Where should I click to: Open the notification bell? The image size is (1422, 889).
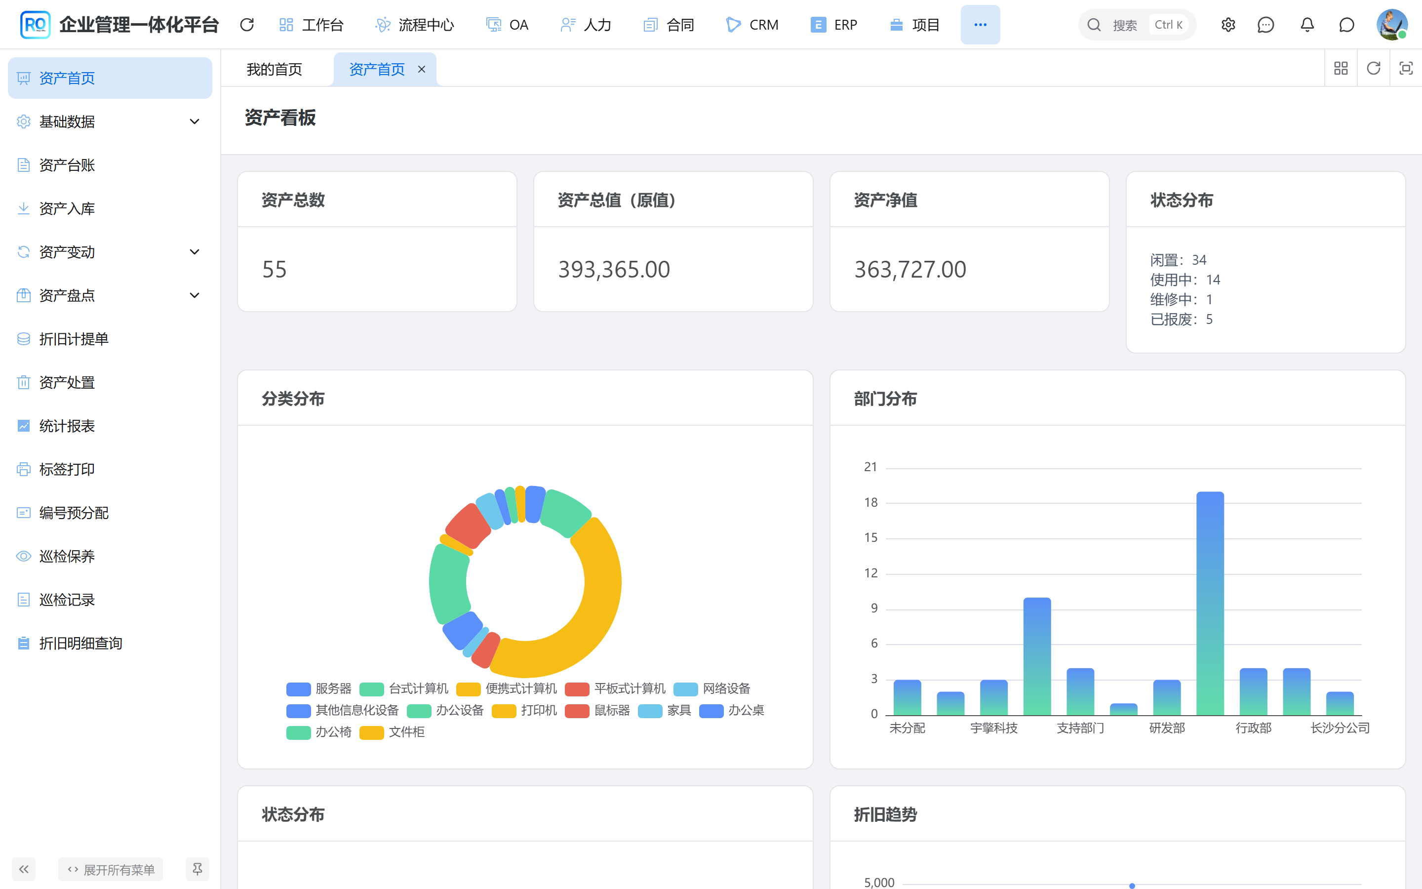[1307, 25]
